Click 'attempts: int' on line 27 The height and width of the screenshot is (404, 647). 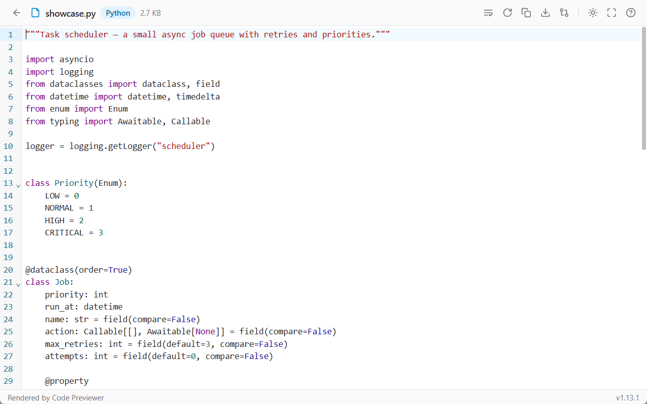tap(76, 356)
